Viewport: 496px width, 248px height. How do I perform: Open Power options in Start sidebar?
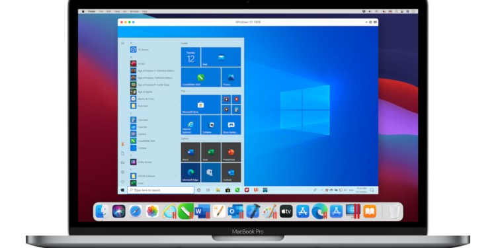[122, 182]
